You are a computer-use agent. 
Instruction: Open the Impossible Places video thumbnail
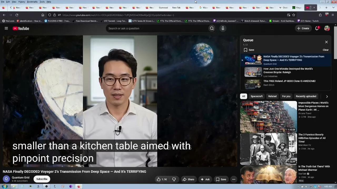click(x=269, y=117)
